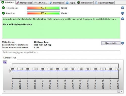Click the '4 131' start/stop count value
Image resolution: width=126 pixels, height=96 pixels.
tap(36, 47)
